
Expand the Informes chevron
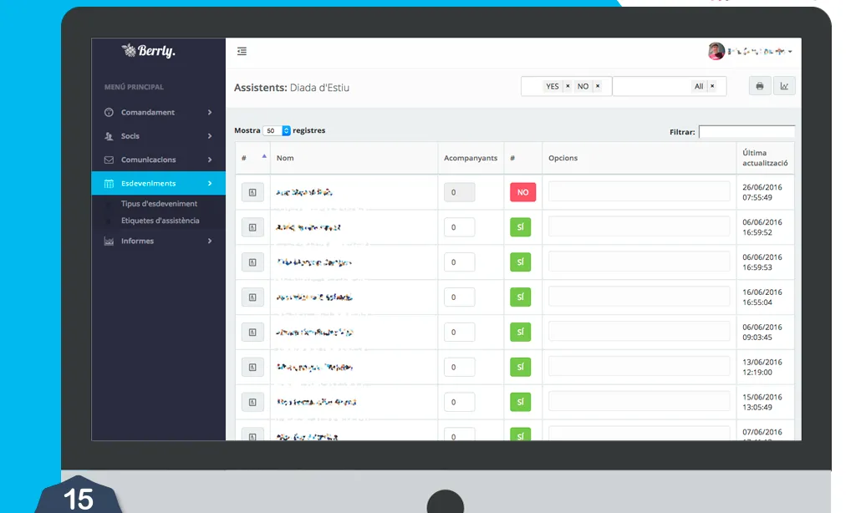[x=210, y=241]
